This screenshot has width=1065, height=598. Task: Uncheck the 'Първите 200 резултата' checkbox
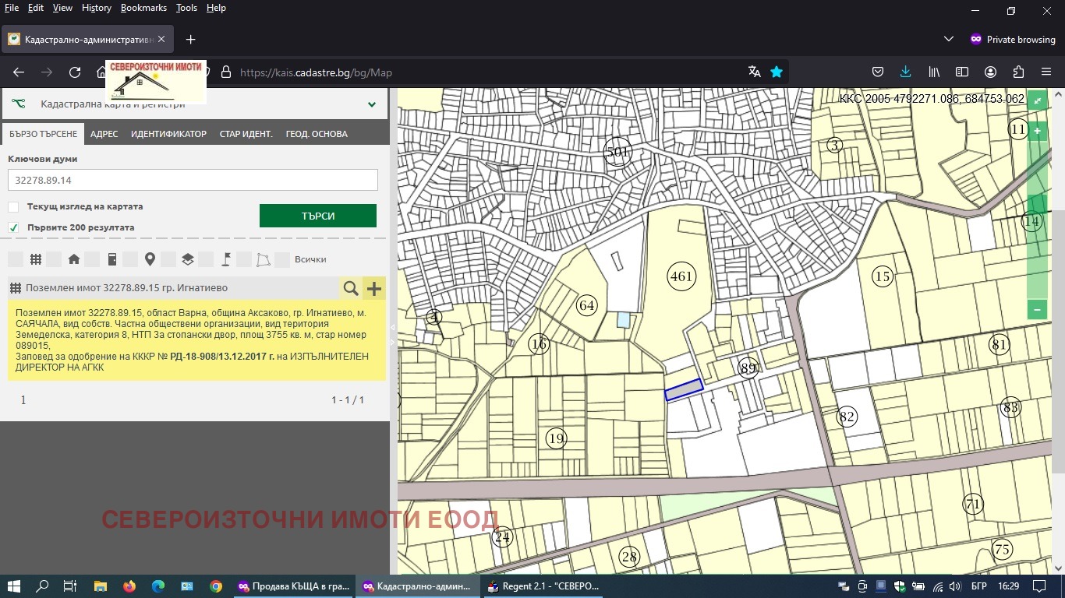pos(13,227)
